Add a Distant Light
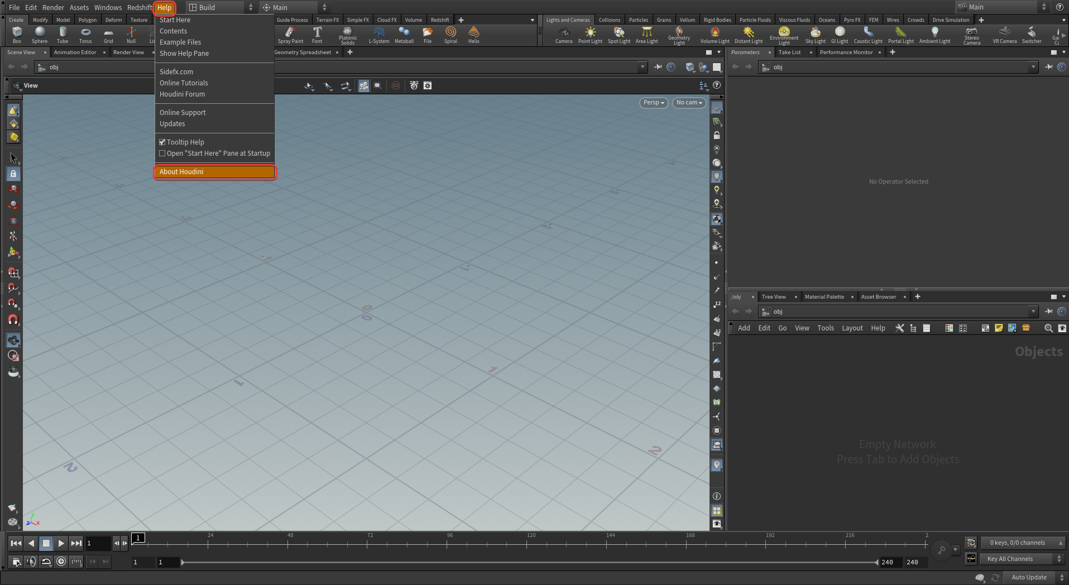This screenshot has width=1069, height=585. (x=749, y=35)
